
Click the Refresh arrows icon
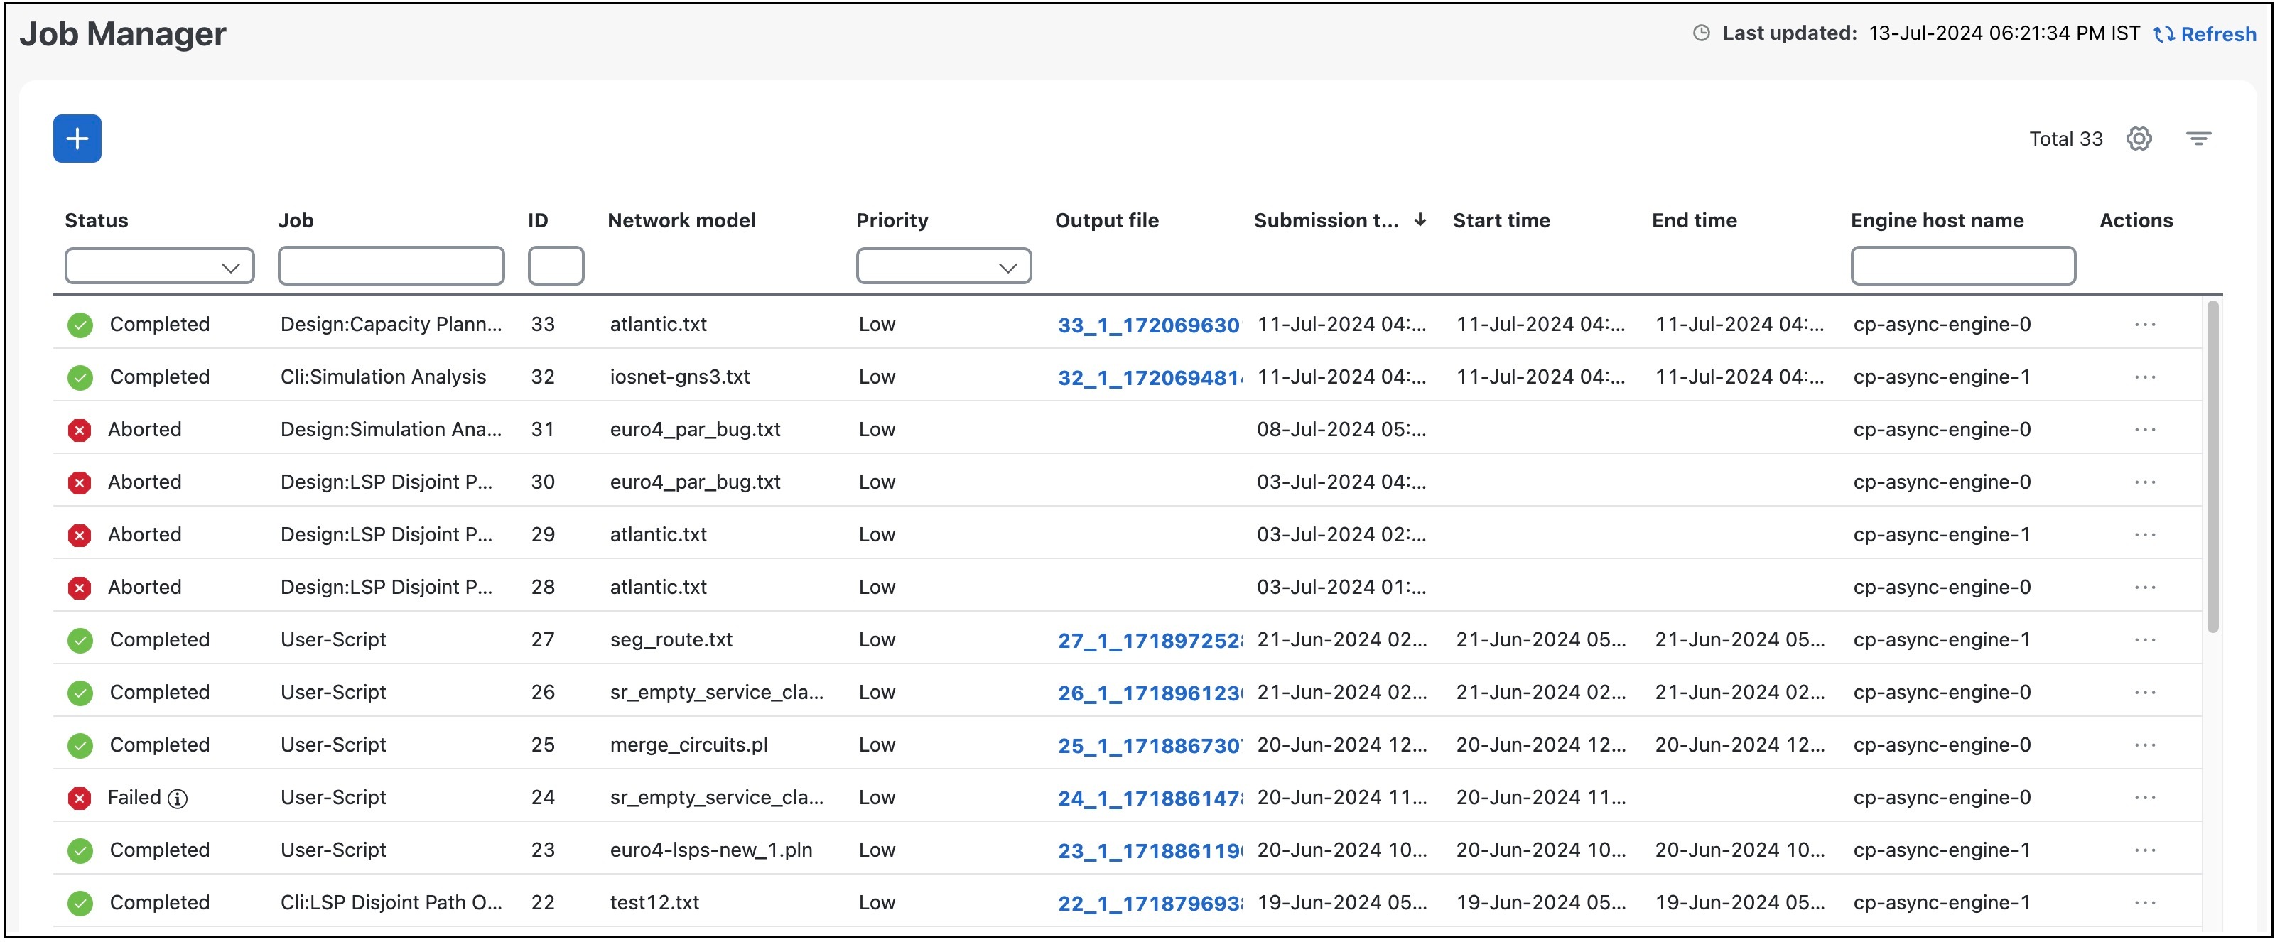2163,34
